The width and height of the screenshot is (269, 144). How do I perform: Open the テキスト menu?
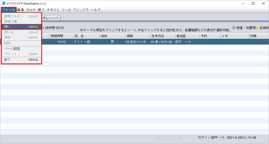coord(53,10)
